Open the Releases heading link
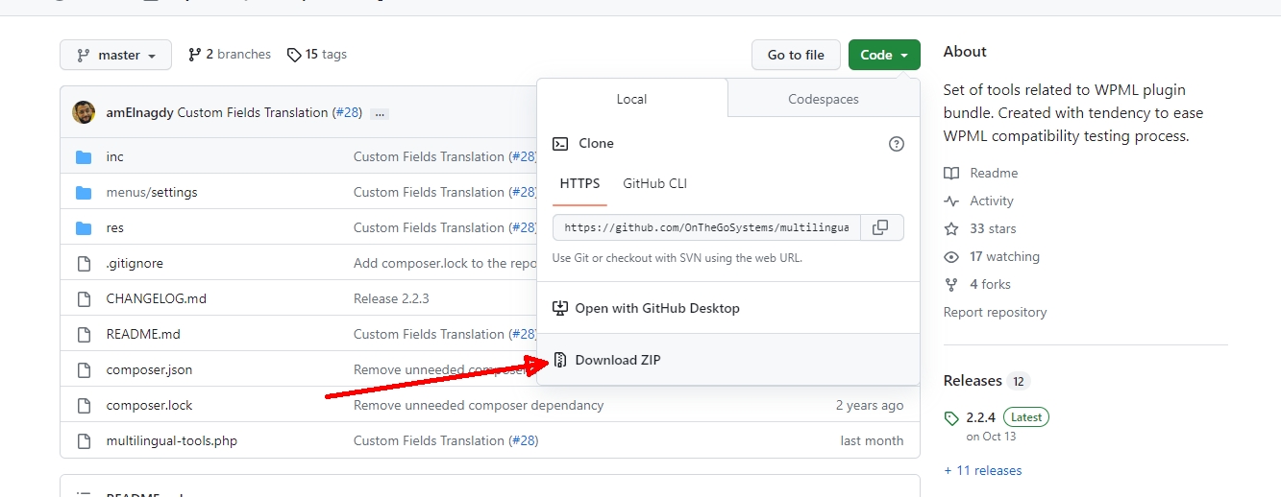Image resolution: width=1281 pixels, height=497 pixels. (973, 381)
